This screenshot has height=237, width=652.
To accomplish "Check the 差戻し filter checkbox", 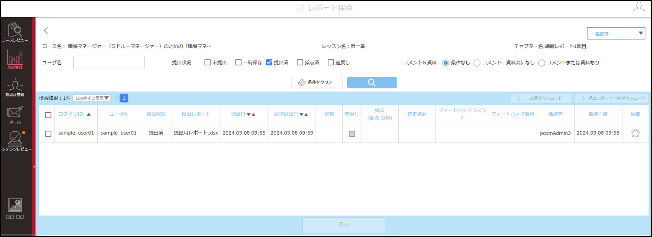I will pos(331,63).
